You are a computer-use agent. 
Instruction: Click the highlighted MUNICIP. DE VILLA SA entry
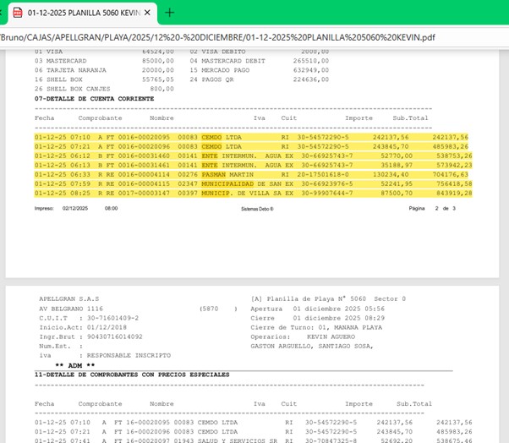[x=246, y=193]
